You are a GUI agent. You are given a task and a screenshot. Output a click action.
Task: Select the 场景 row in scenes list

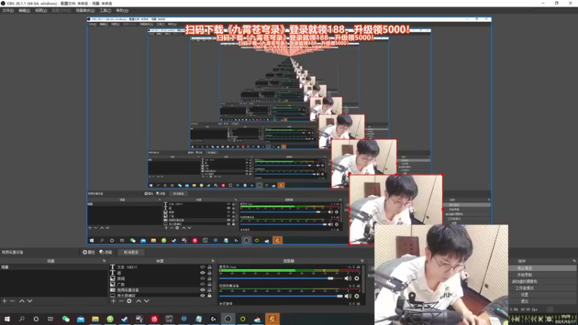point(53,267)
